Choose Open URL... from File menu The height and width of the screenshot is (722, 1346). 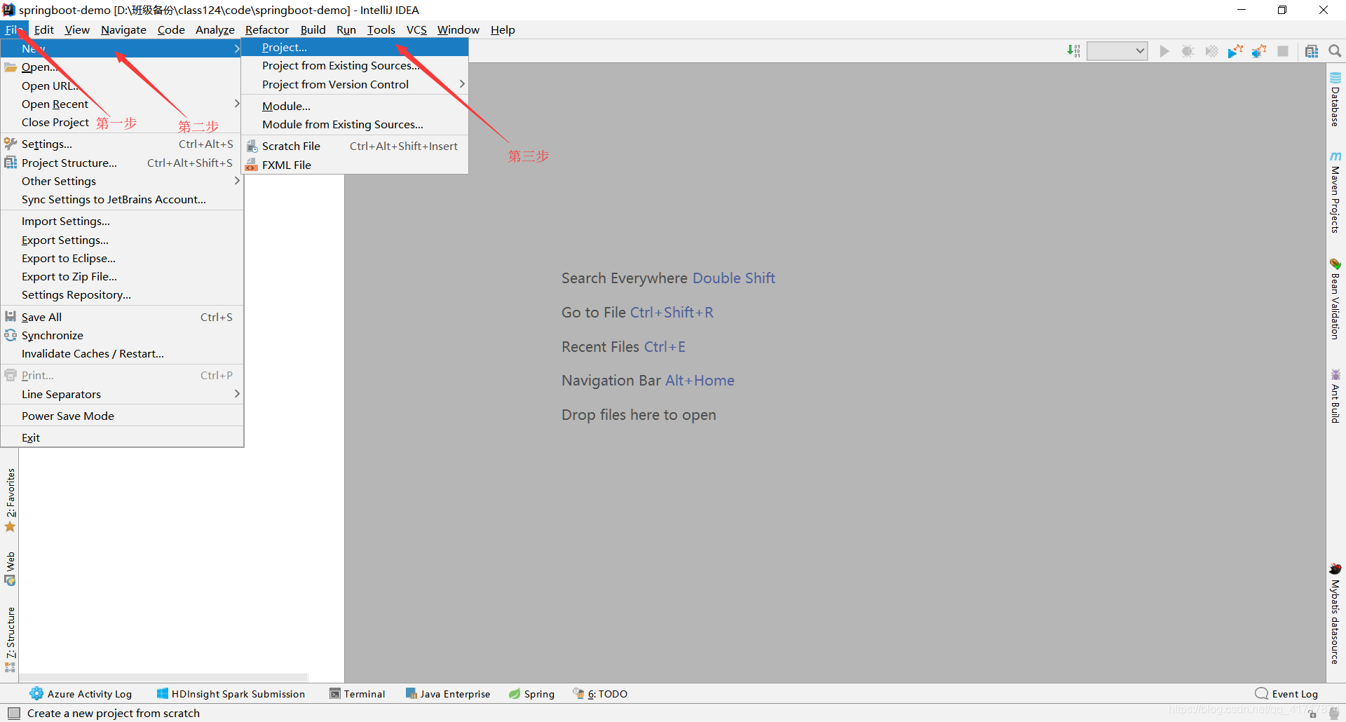click(x=121, y=86)
